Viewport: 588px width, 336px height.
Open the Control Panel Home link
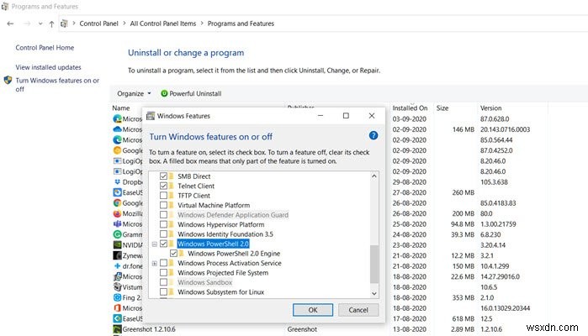coord(45,48)
